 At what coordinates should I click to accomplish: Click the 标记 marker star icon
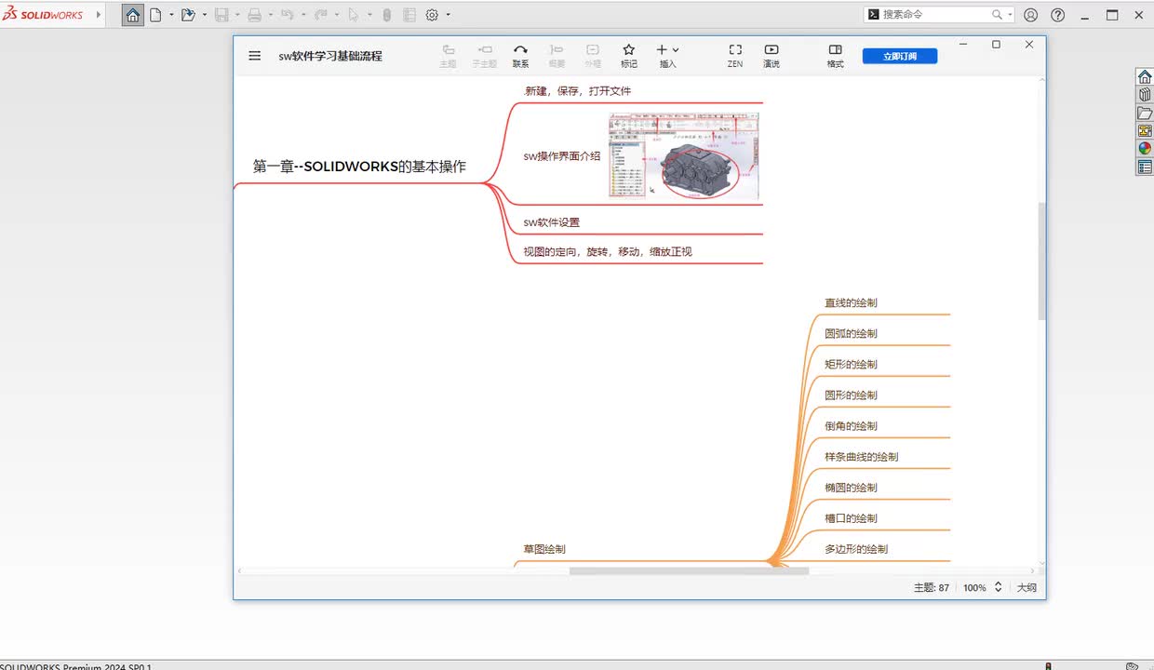point(629,56)
